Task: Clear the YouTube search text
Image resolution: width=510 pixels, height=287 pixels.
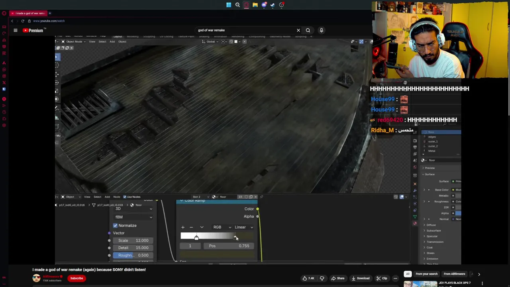Action: 298,30
